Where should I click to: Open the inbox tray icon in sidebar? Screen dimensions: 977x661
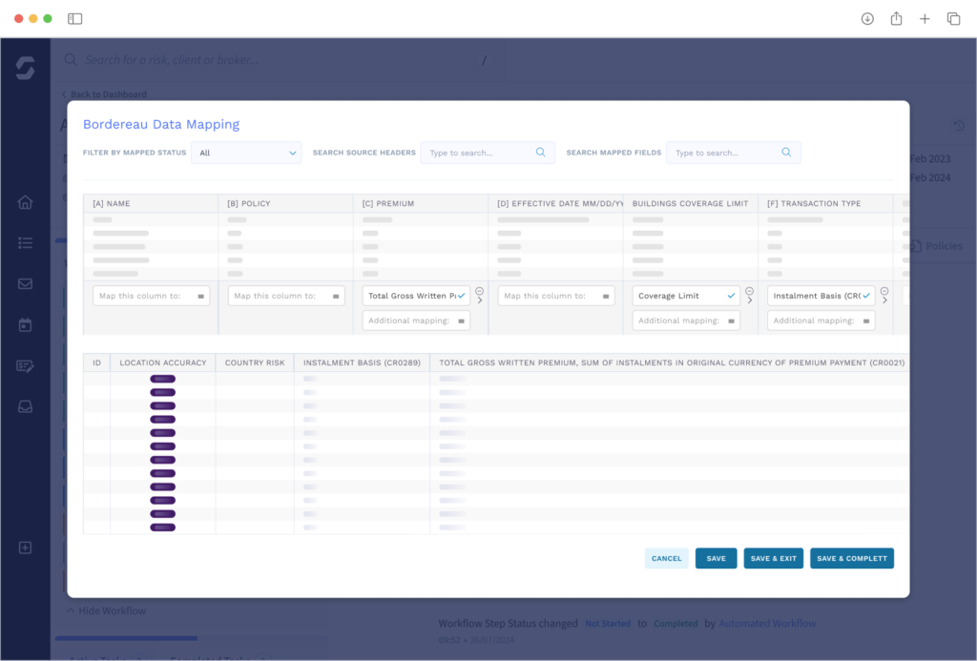tap(26, 406)
